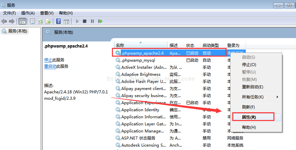Click the Restart Service toolbar icon

100,21
